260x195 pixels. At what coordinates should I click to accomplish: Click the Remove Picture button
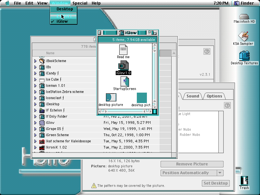click(x=192, y=164)
